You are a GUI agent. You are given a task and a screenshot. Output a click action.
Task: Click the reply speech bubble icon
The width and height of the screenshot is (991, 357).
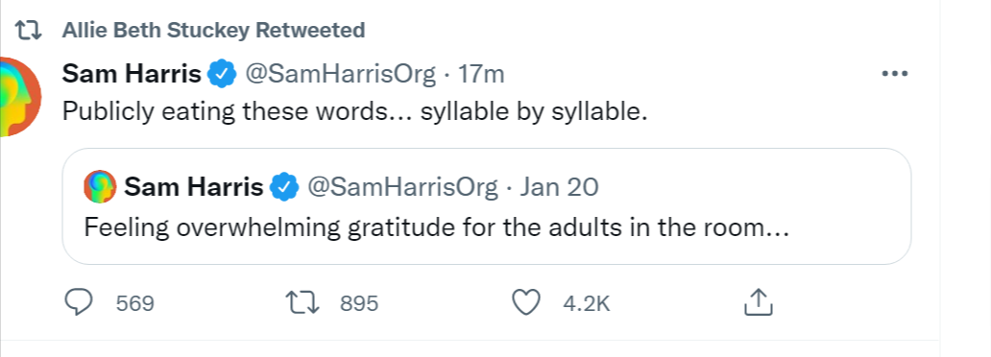pyautogui.click(x=79, y=302)
